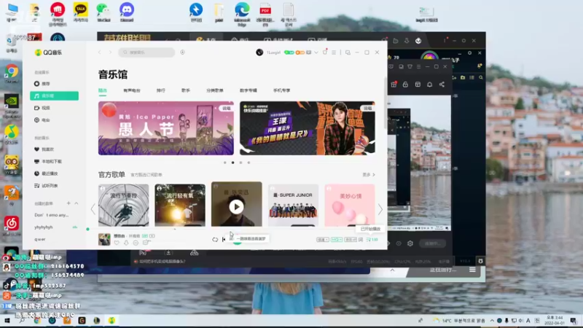
Task: Go forward with QQ Music forward arrow
Action: [x=110, y=52]
